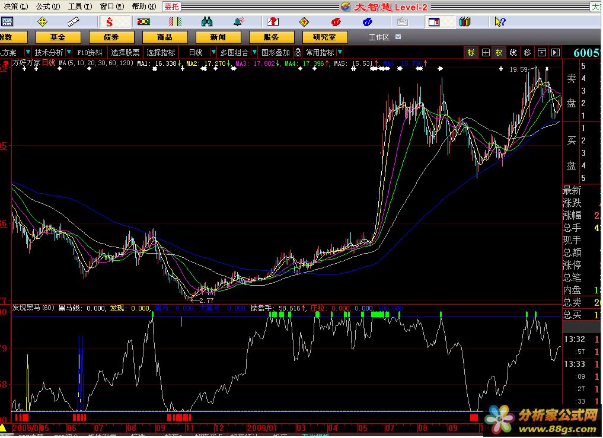Click the 总手 total volume label
Viewport: 603px width, 438px height.
[572, 228]
